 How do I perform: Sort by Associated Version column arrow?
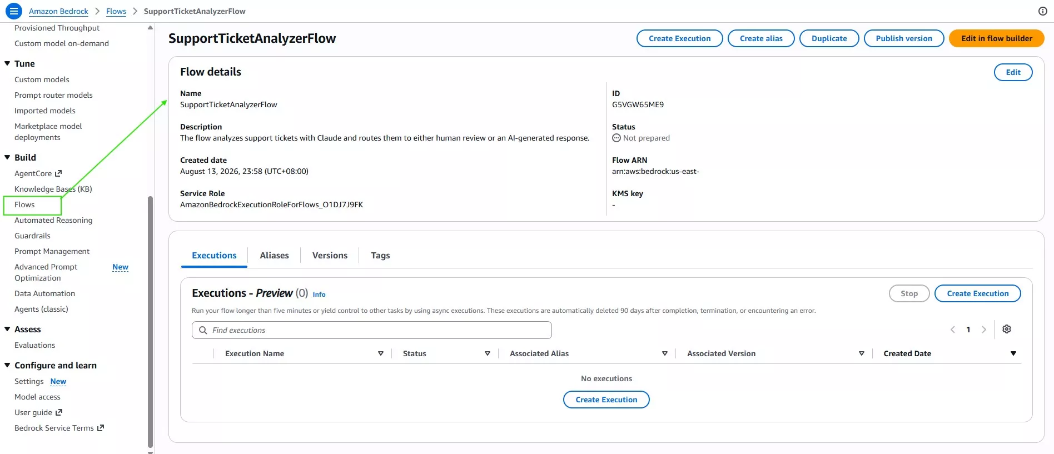(862, 353)
